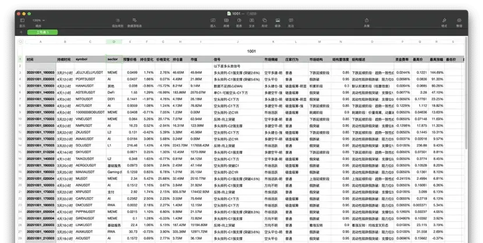Select row number 3 header
Screen dimensions: 483x243
[x=20, y=72]
